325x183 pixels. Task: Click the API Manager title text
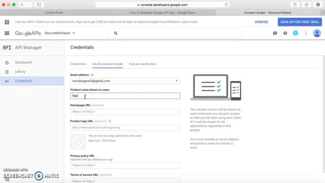[28, 48]
